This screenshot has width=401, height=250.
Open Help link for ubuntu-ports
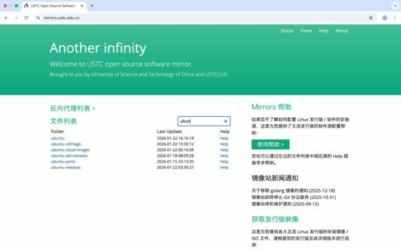click(x=224, y=162)
